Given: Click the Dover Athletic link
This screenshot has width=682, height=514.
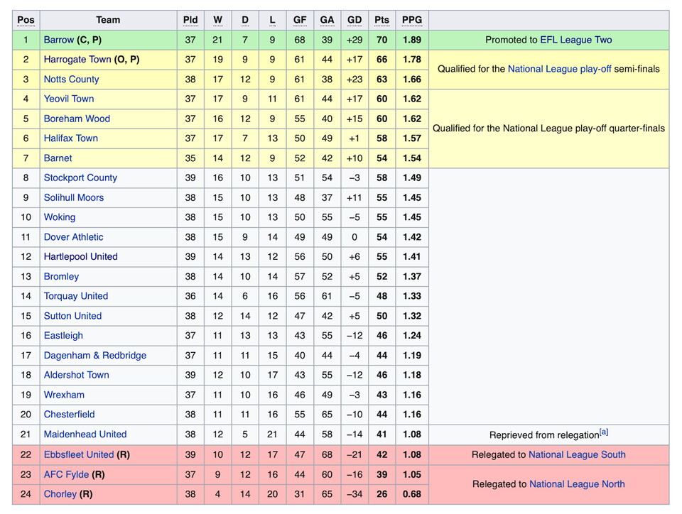Looking at the screenshot, I should pos(73,237).
